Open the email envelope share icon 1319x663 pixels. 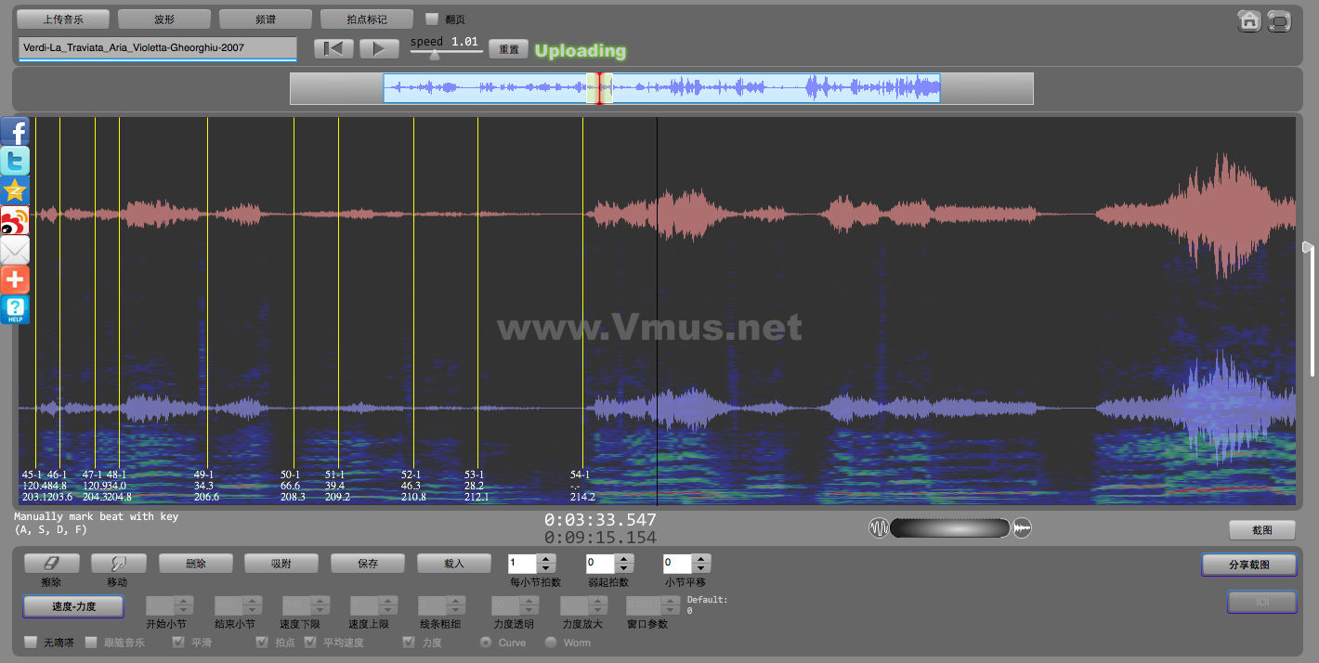pos(15,250)
